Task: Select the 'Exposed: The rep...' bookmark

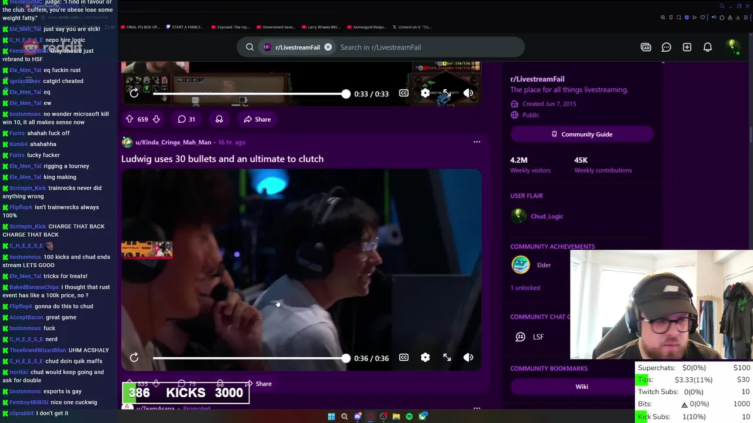Action: click(x=230, y=27)
